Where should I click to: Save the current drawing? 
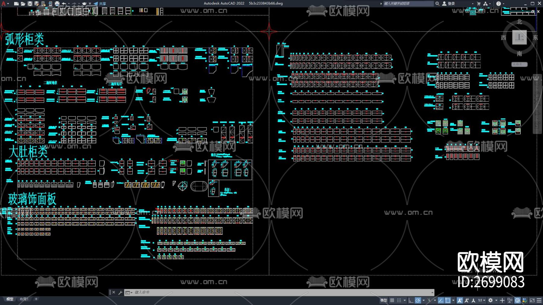coord(30,4)
